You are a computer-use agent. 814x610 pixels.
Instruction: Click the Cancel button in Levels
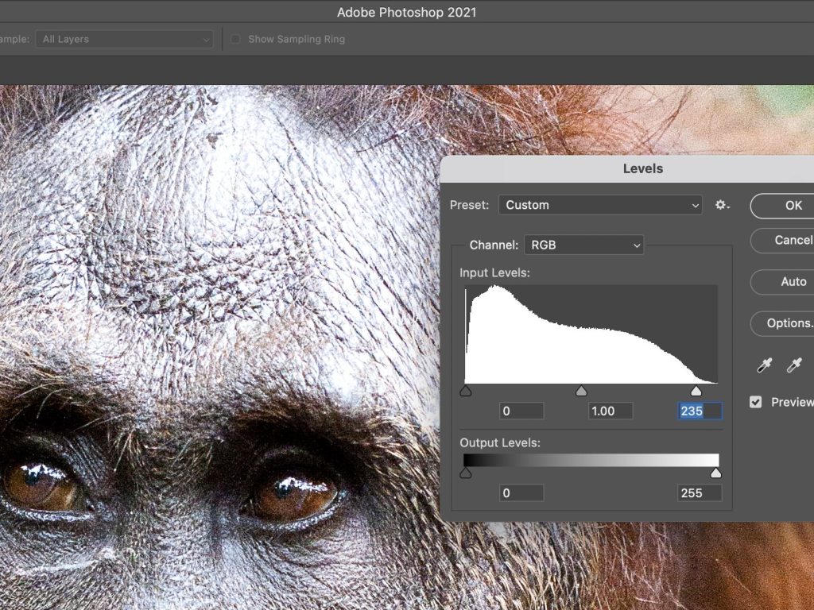pos(782,240)
